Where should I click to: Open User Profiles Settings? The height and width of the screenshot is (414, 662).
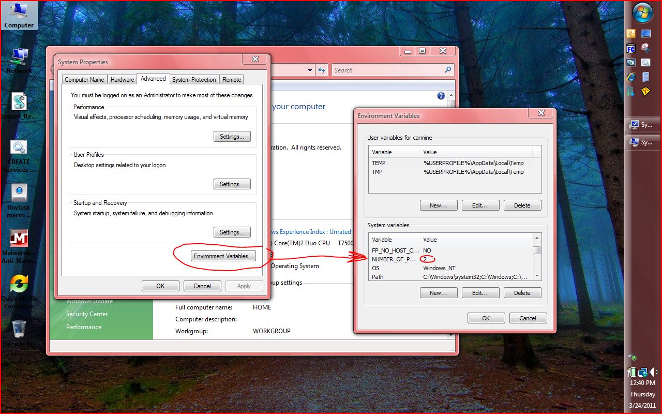click(x=232, y=184)
